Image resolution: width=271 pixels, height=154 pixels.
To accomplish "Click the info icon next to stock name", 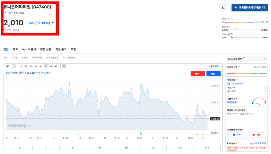I will point(54,7).
